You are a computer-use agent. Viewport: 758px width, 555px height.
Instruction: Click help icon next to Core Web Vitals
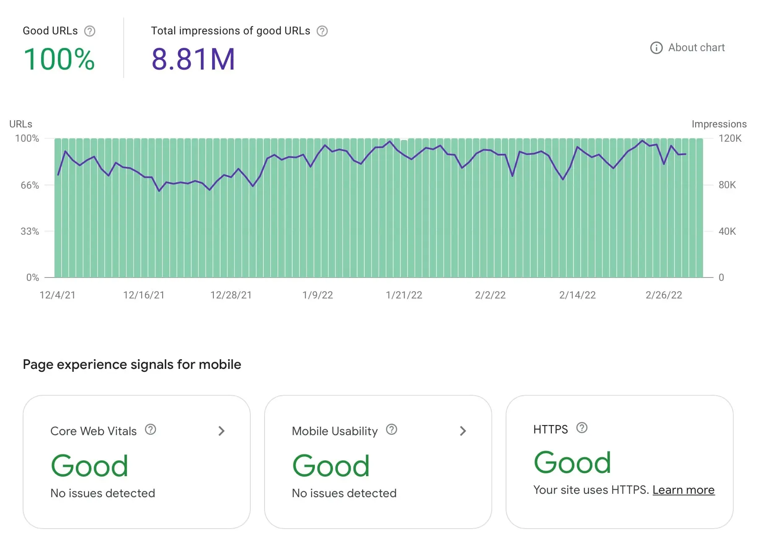[x=151, y=430]
